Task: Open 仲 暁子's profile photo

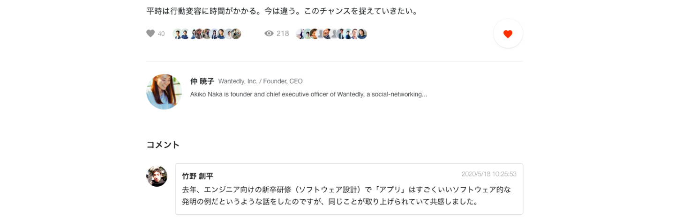Action: click(164, 92)
